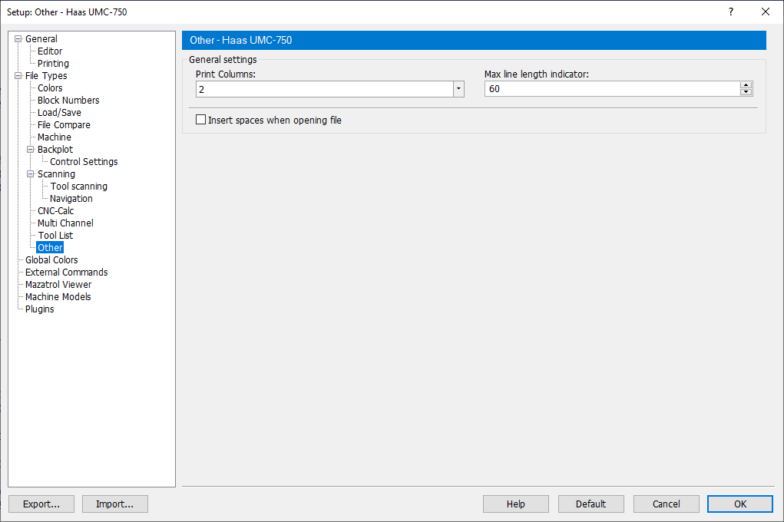Image resolution: width=784 pixels, height=522 pixels.
Task: Click the Help button
Action: pos(515,504)
